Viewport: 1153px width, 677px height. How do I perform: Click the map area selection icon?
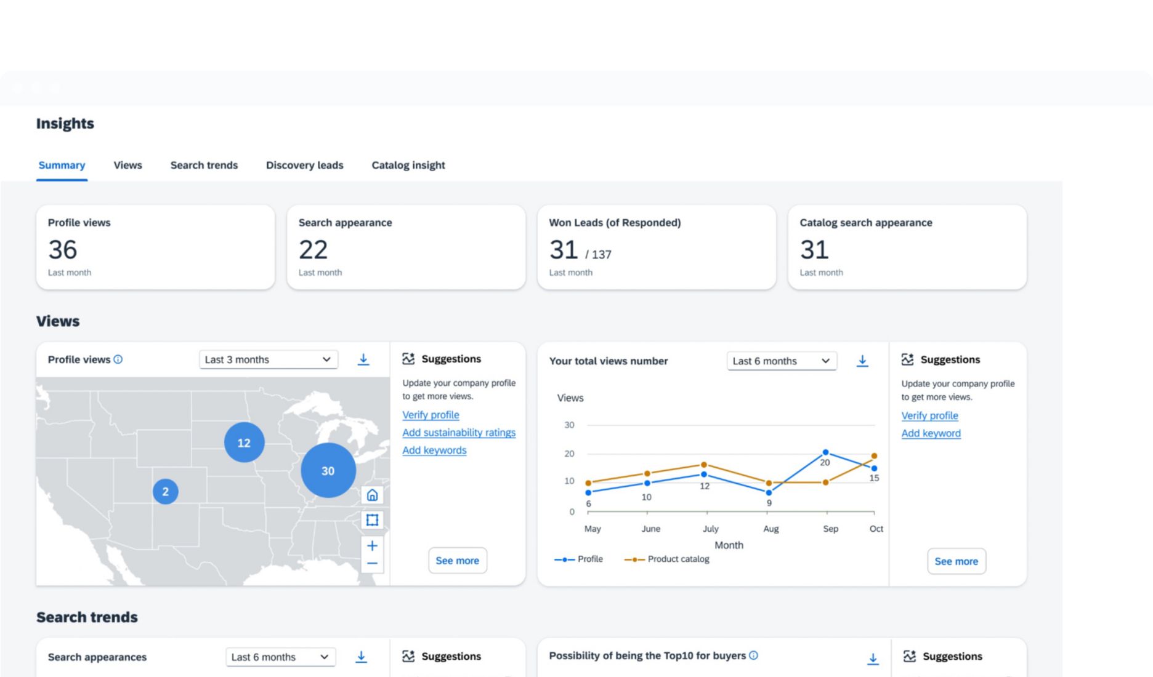[x=372, y=520]
